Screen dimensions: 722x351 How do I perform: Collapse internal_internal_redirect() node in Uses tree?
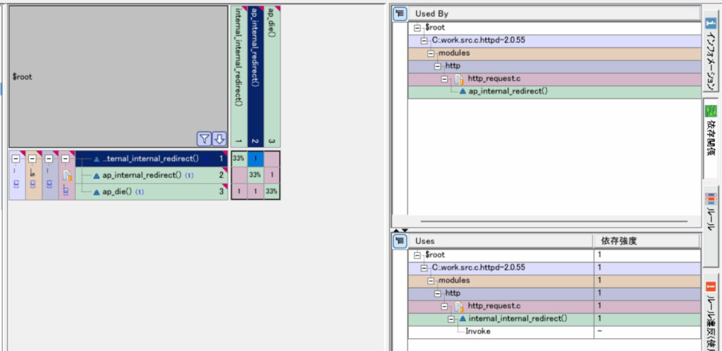[451, 319]
